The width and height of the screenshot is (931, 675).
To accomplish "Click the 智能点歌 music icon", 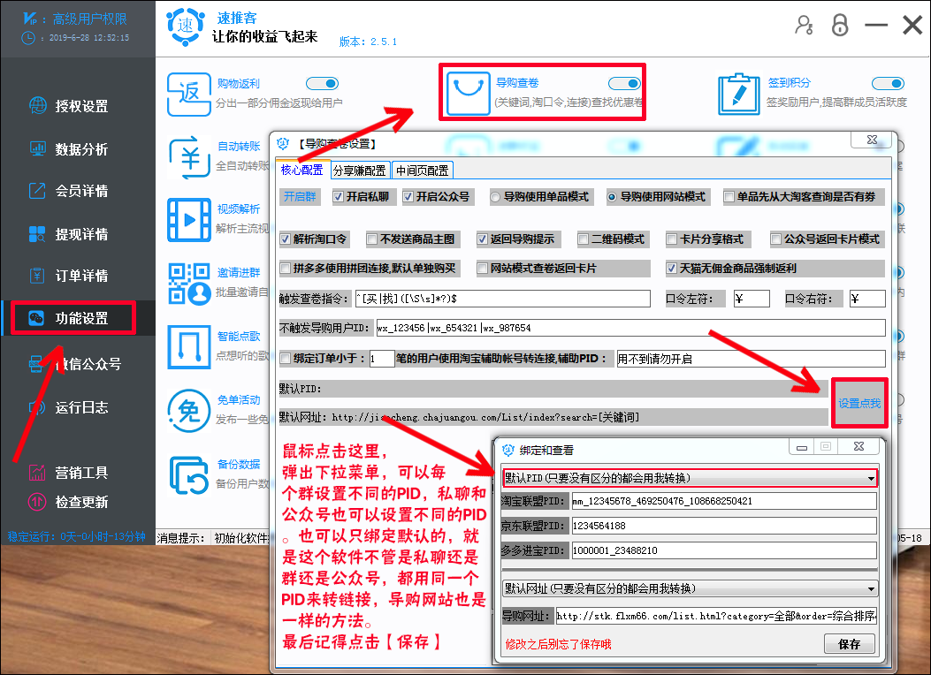I will point(189,347).
